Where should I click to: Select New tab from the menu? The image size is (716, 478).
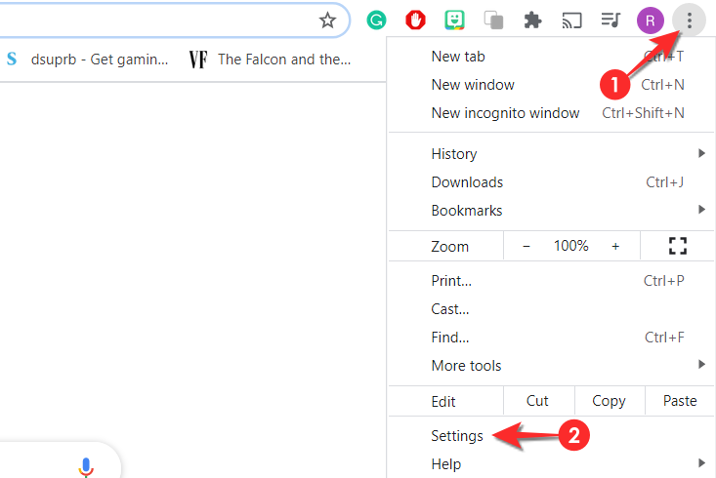tap(551, 57)
